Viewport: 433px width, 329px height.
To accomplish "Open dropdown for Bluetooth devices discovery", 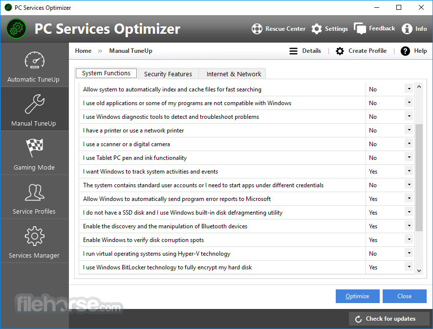I will coord(409,225).
